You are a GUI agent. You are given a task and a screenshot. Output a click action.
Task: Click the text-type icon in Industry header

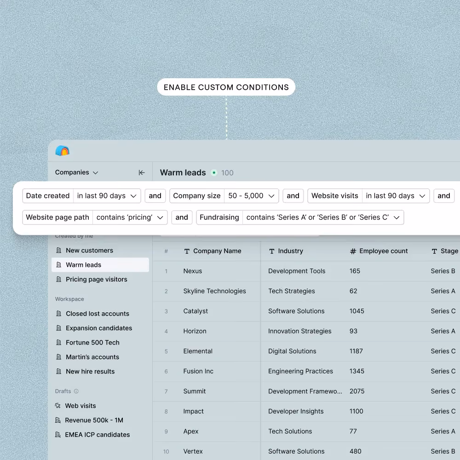click(272, 251)
